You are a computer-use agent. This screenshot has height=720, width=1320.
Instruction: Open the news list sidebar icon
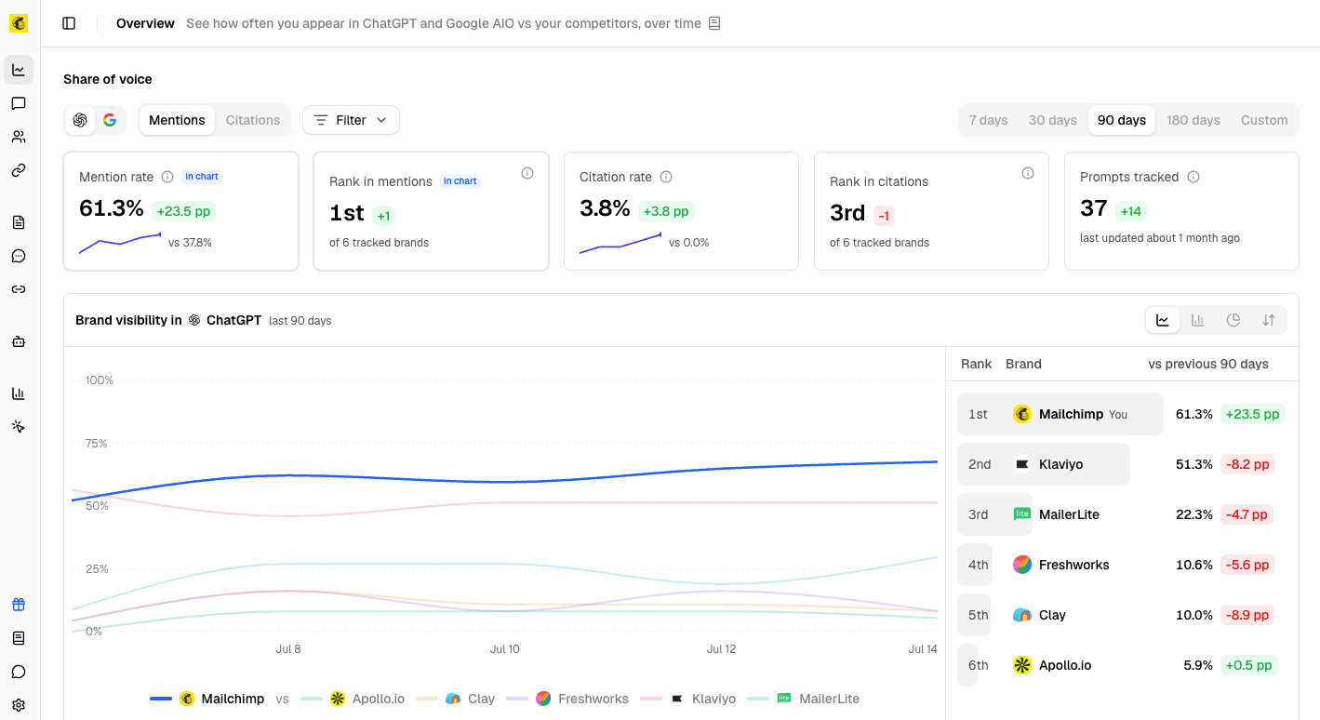19,638
